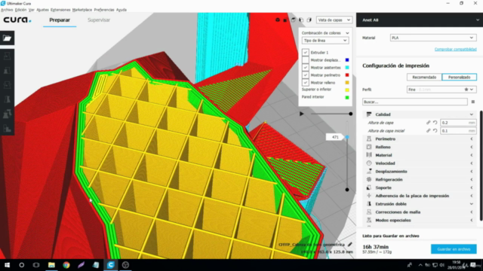Click Guardar en archivo button
Screen dimensions: 483x271
tap(454, 249)
